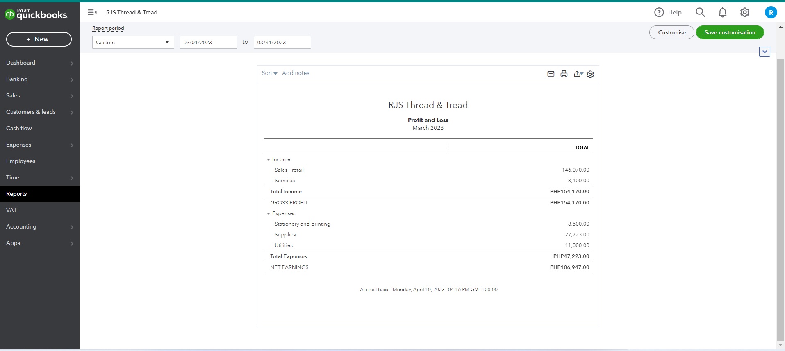
Task: Open Dashboard in the sidebar
Action: tap(20, 63)
